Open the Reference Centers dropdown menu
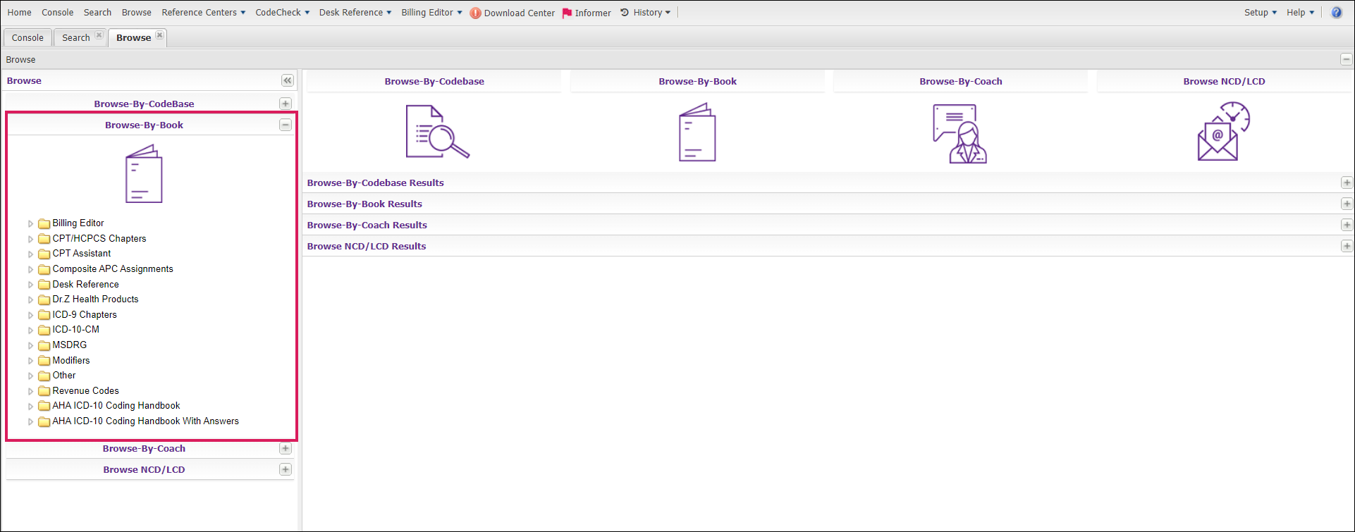The image size is (1355, 532). pos(203,13)
